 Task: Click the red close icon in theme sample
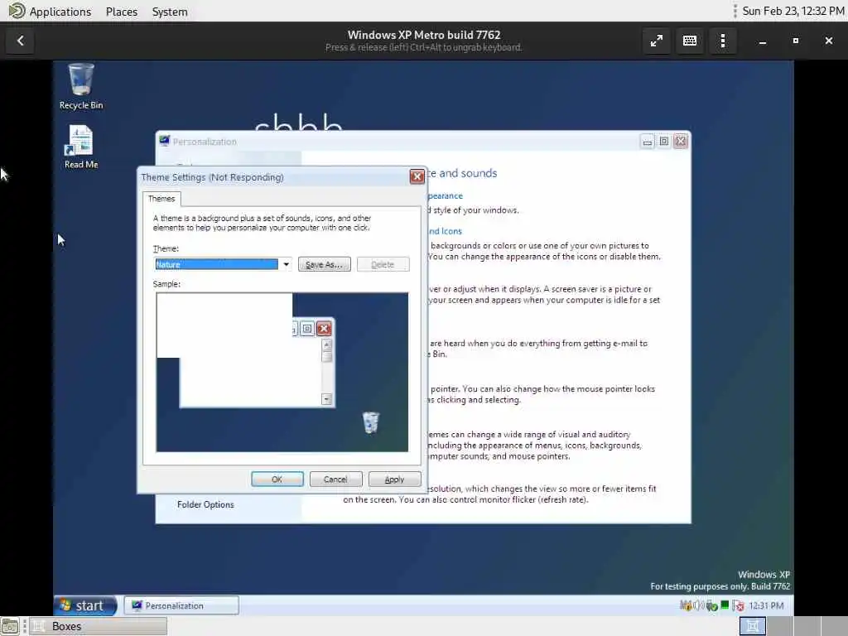point(324,329)
